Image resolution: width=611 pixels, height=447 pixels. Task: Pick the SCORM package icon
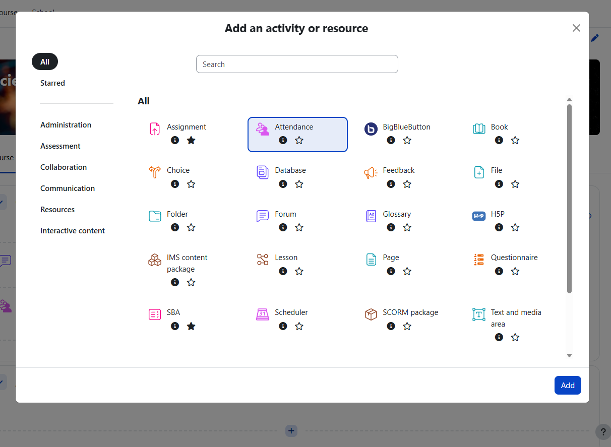371,314
